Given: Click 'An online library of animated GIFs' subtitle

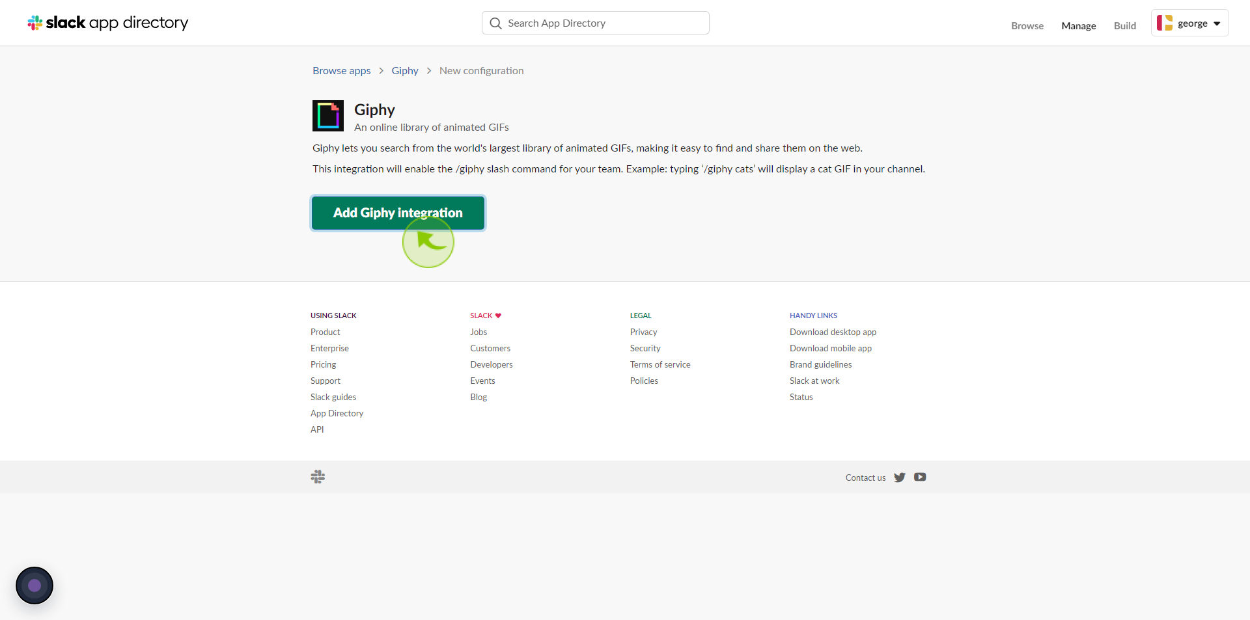Looking at the screenshot, I should point(432,128).
